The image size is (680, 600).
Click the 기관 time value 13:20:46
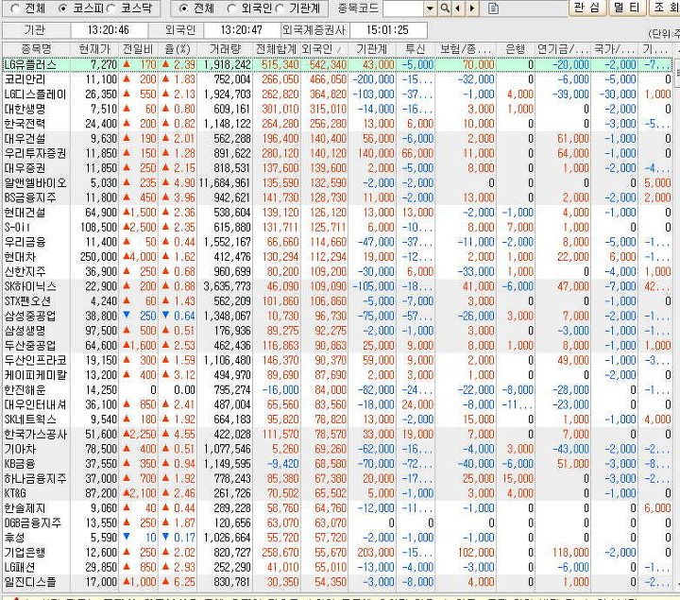[x=109, y=30]
